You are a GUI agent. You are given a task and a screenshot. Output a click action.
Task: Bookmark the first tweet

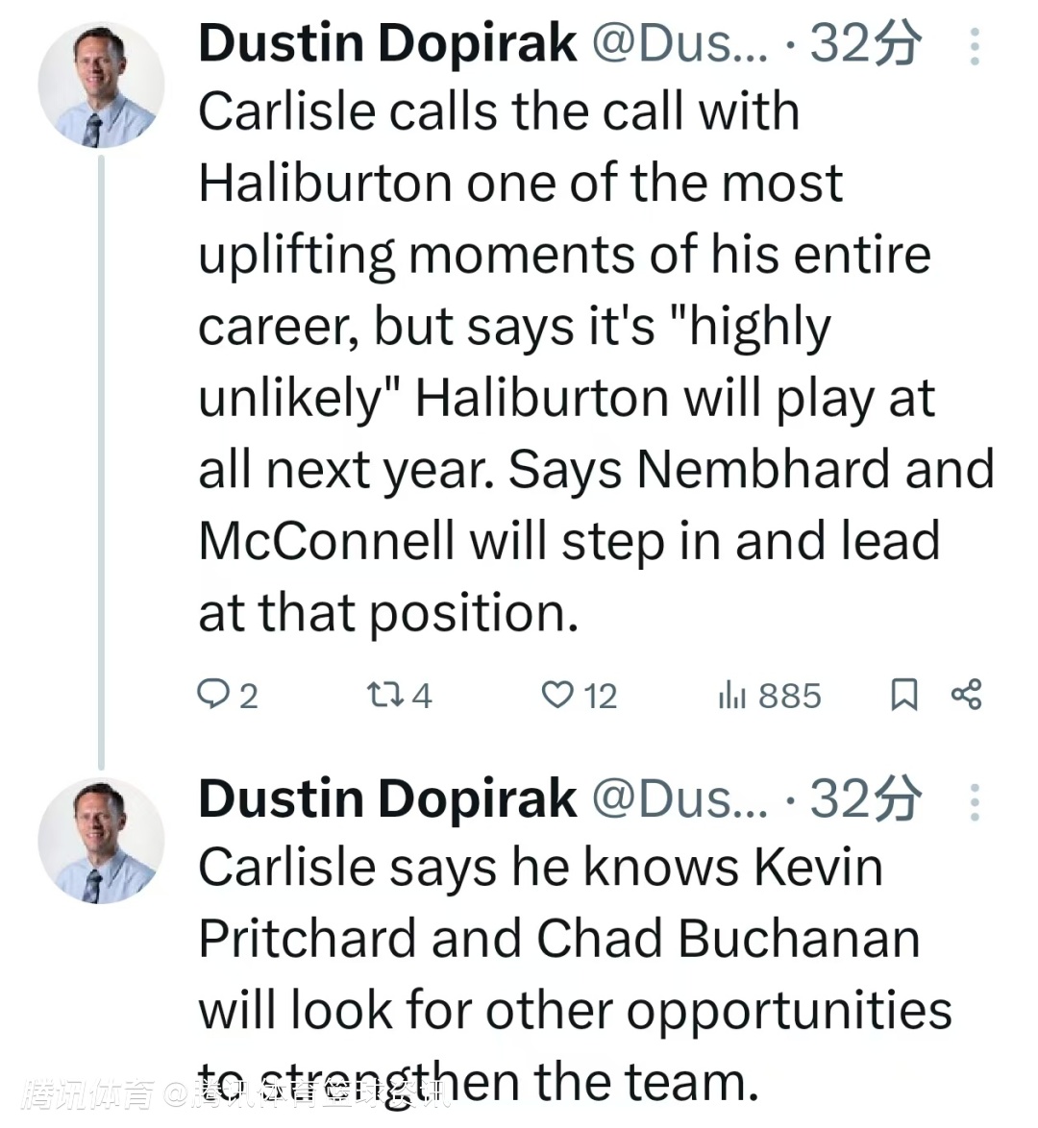pos(903,694)
